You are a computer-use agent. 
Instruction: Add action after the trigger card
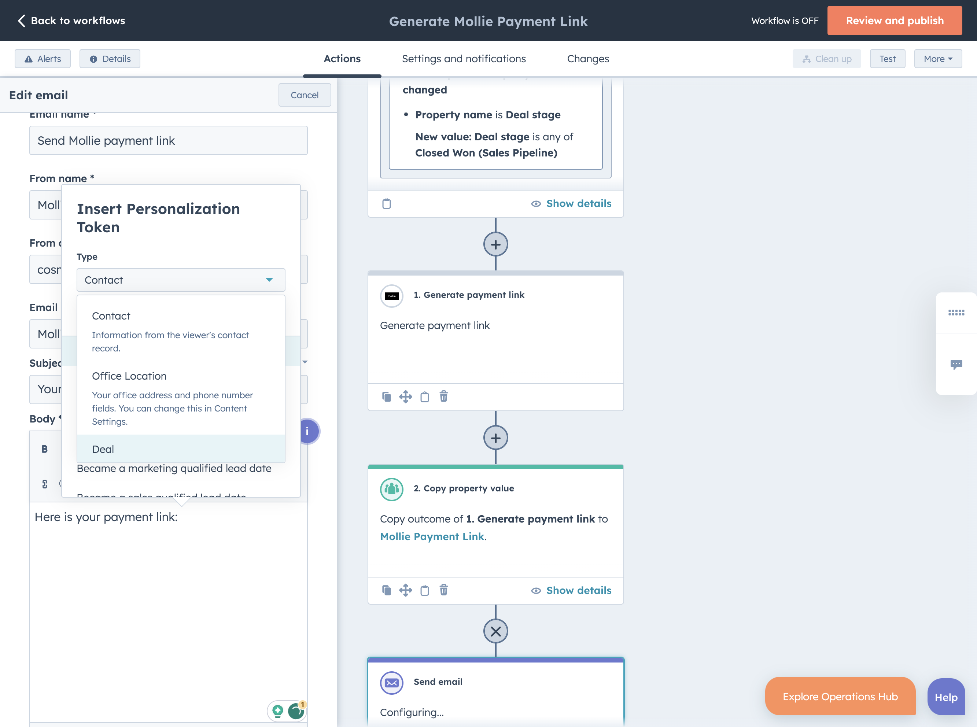pos(495,244)
